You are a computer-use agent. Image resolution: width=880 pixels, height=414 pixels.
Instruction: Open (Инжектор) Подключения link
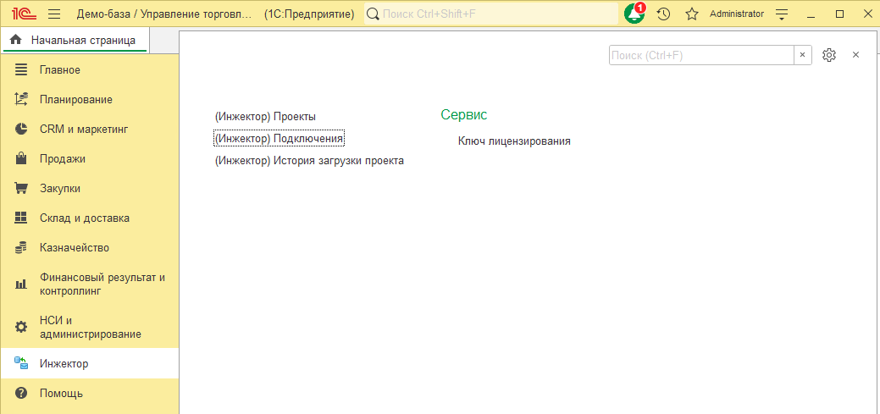coord(279,138)
